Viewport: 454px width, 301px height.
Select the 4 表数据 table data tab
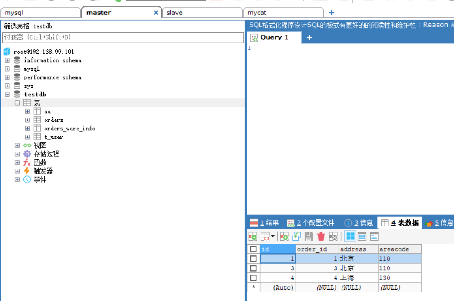pyautogui.click(x=400, y=223)
